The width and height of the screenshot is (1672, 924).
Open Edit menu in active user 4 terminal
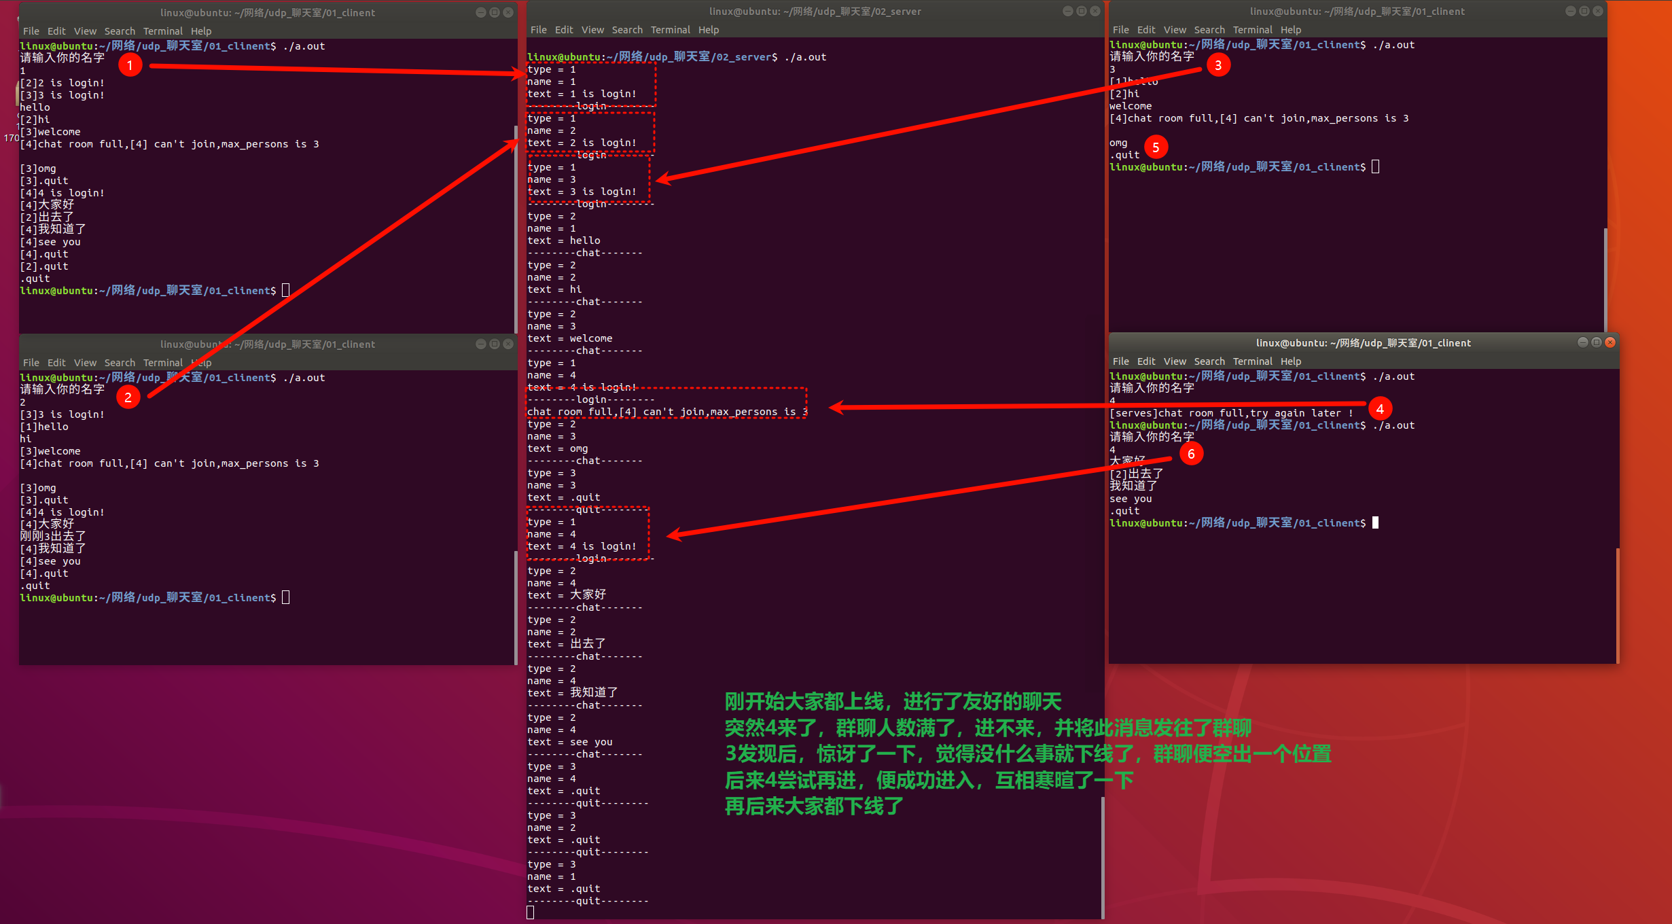click(1145, 361)
